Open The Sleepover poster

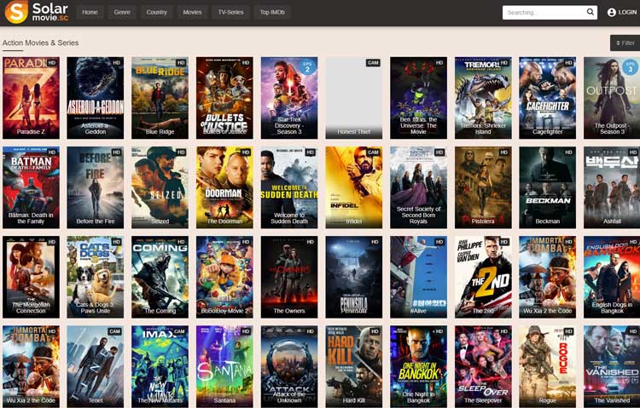click(x=483, y=366)
